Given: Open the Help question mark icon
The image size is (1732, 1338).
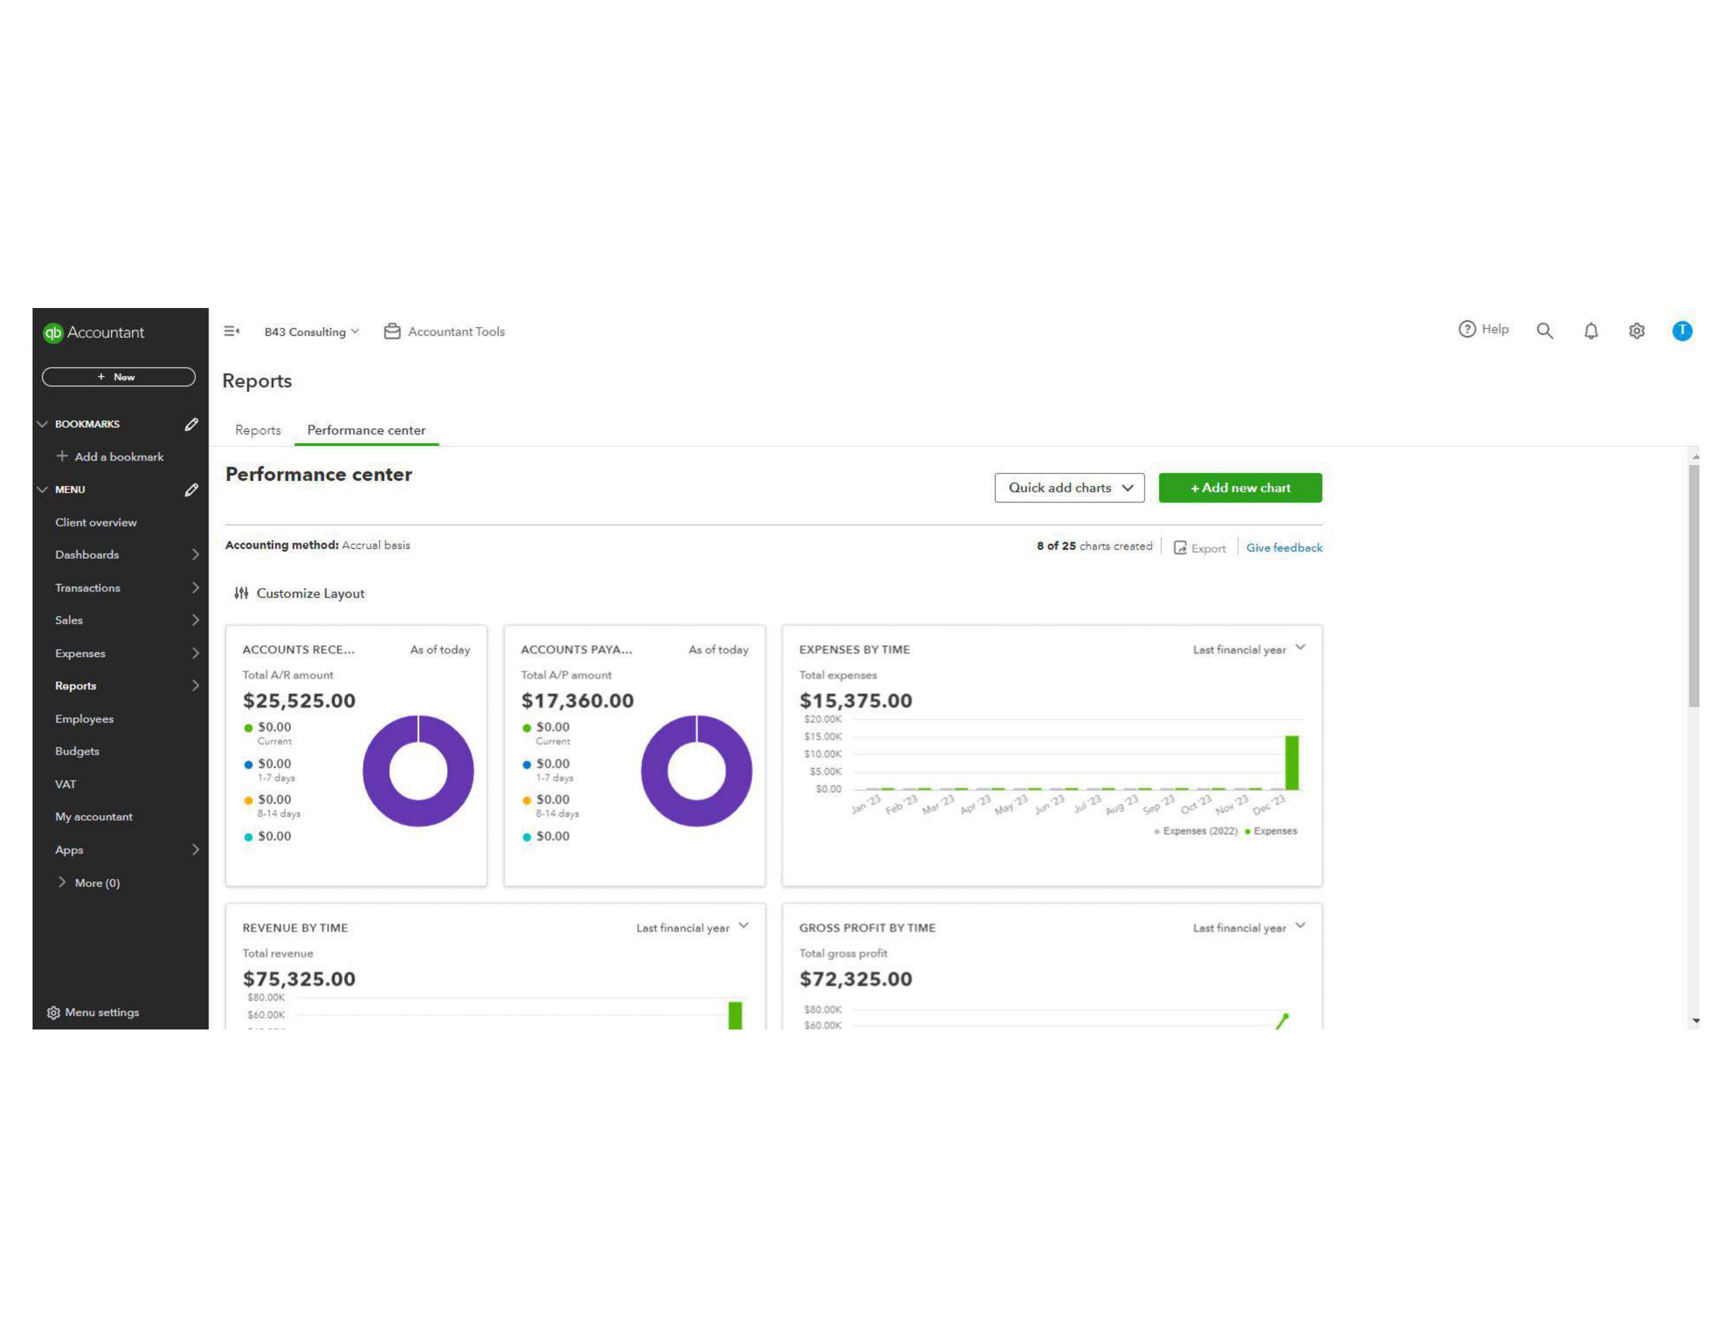Looking at the screenshot, I should click(x=1466, y=330).
